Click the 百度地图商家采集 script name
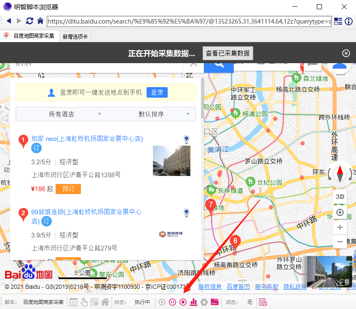Viewport: 356px width, 309px height. (43, 302)
